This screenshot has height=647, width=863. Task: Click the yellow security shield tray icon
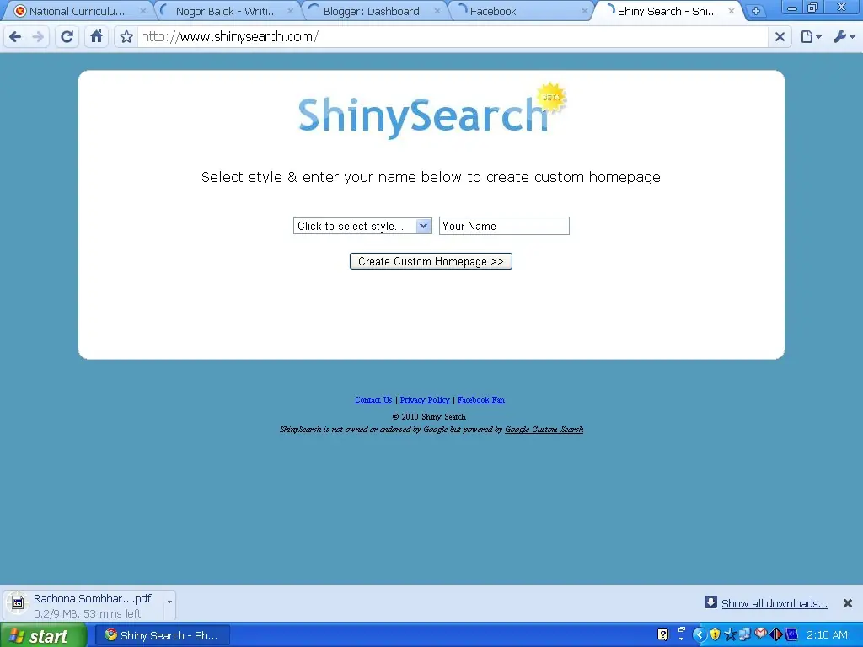point(715,635)
